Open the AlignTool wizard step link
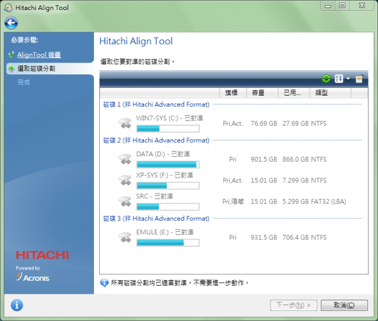Image resolution: width=378 pixels, height=321 pixels. pyautogui.click(x=39, y=55)
